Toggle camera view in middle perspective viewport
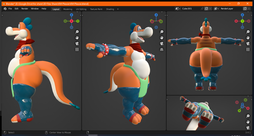 point(162,44)
